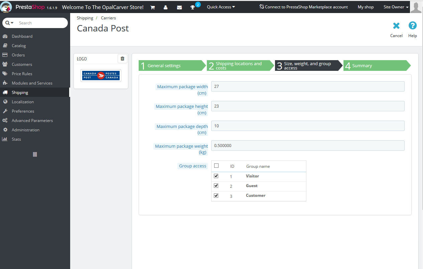Click the Canada Post logo image
The width and height of the screenshot is (423, 269).
(101, 76)
